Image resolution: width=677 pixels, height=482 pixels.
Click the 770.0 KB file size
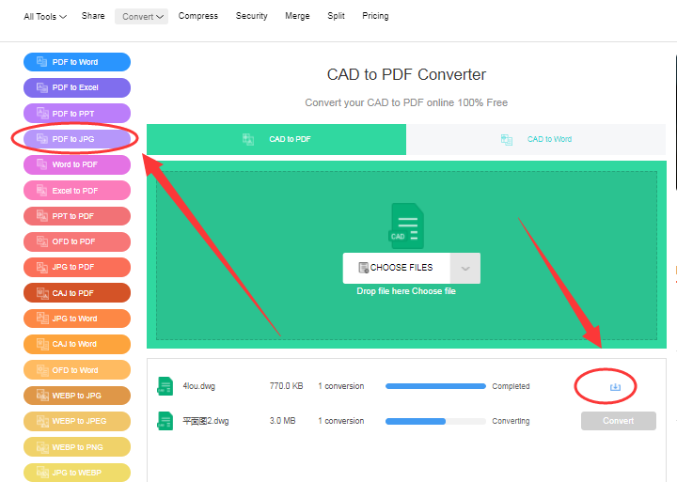coord(286,386)
